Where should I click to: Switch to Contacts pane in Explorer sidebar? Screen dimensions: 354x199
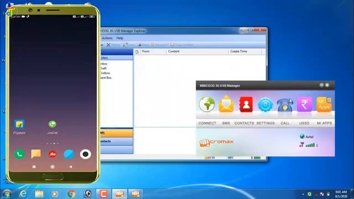(117, 142)
